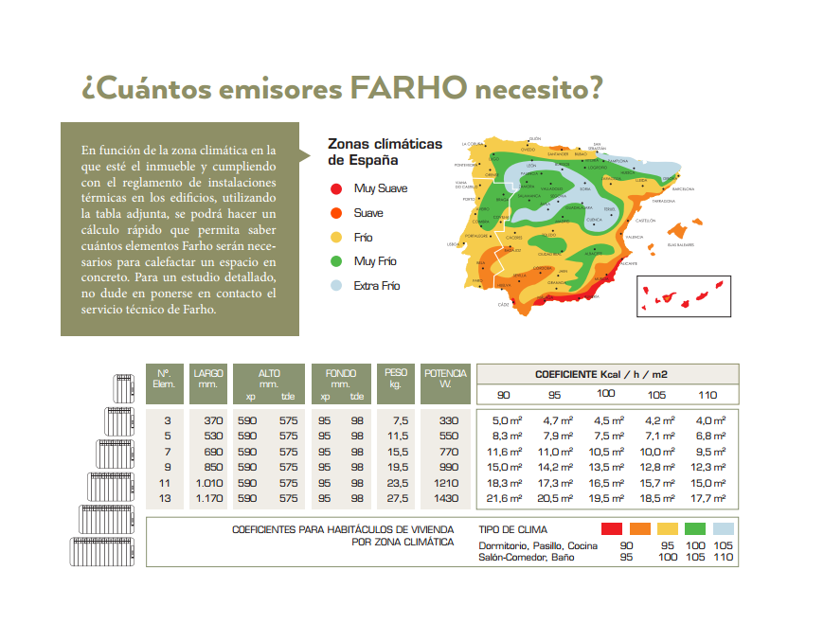This screenshot has height=624, width=824.
Task: Pick the light blue square in Tipo de Clima row
Action: (723, 529)
